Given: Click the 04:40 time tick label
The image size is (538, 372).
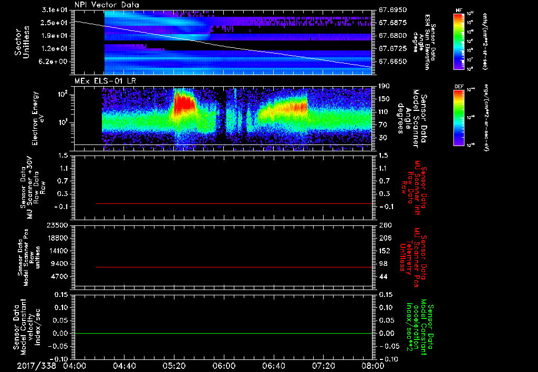Looking at the screenshot, I should pyautogui.click(x=124, y=366).
